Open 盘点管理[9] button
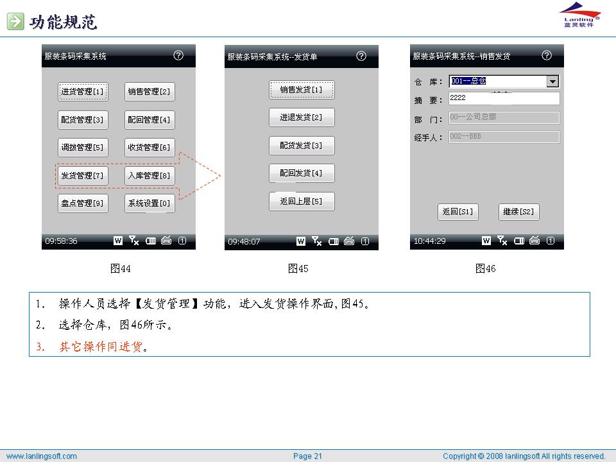Viewport: 616px width, 462px height. [83, 203]
